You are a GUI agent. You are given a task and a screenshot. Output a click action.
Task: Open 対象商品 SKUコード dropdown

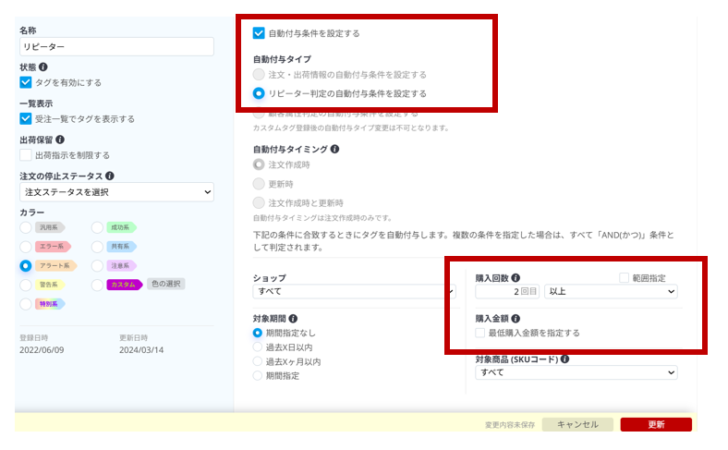(x=576, y=372)
